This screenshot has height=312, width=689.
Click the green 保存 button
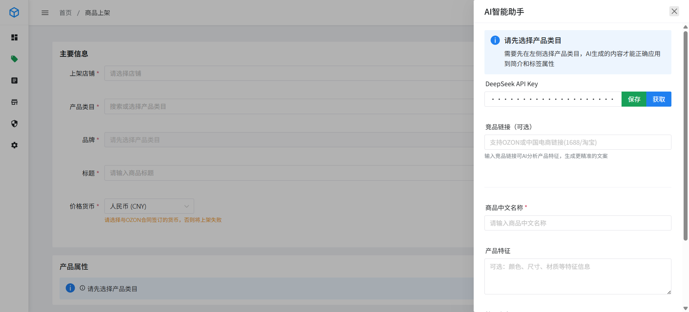coord(634,99)
